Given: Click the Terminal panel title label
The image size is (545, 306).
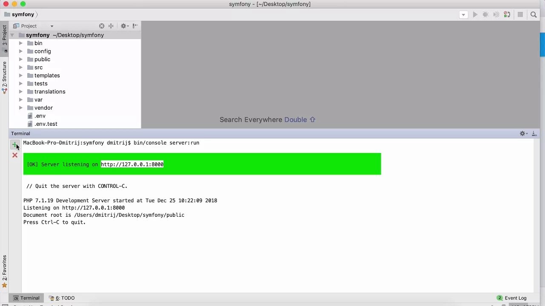Looking at the screenshot, I should [20, 133].
